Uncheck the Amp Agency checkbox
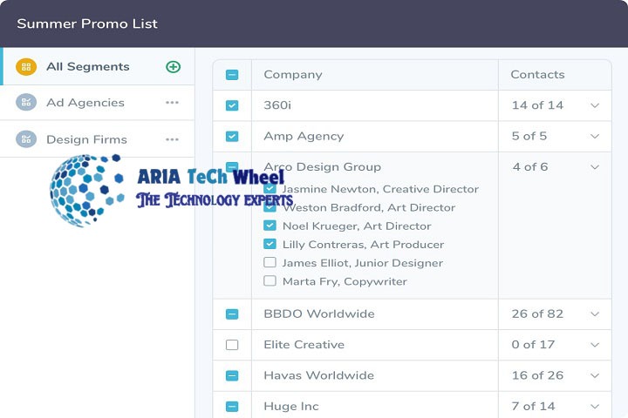This screenshot has height=418, width=628. click(232, 137)
